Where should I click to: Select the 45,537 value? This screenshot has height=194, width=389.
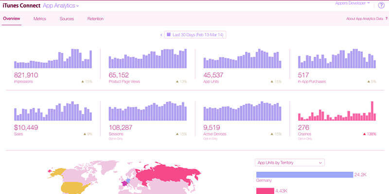213,75
